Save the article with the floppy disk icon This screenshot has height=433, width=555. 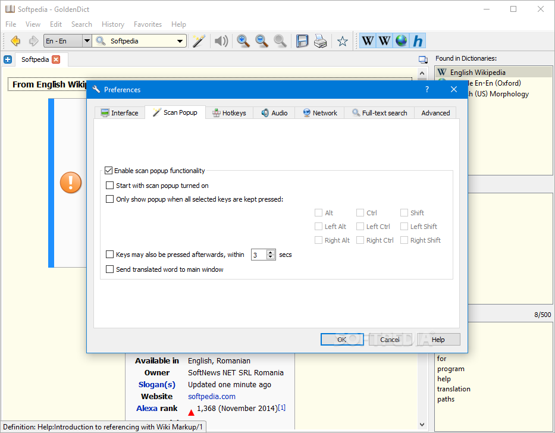pyautogui.click(x=302, y=41)
